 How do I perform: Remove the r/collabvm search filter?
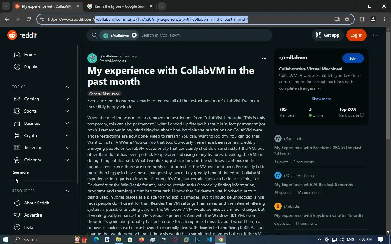[x=134, y=35]
